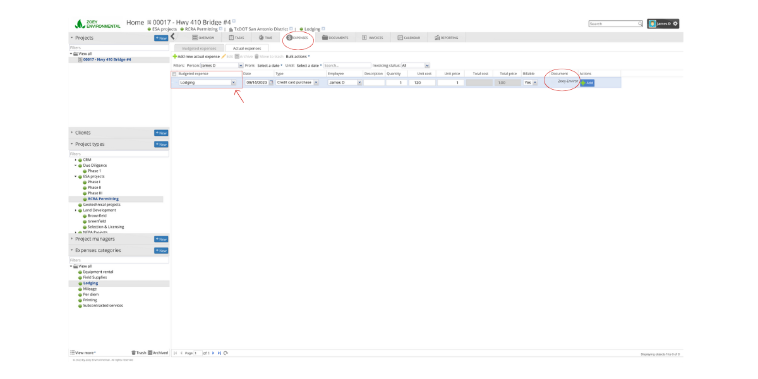Switch to the Invoices tab
This screenshot has height=379, width=758.
373,38
